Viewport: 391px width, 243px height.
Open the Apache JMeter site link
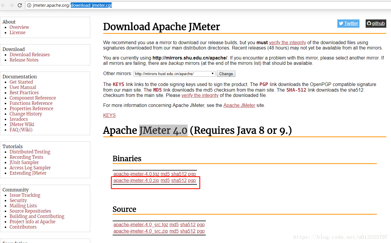tap(239, 105)
